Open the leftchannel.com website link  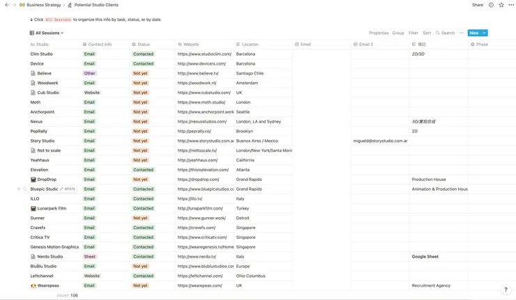(200, 276)
